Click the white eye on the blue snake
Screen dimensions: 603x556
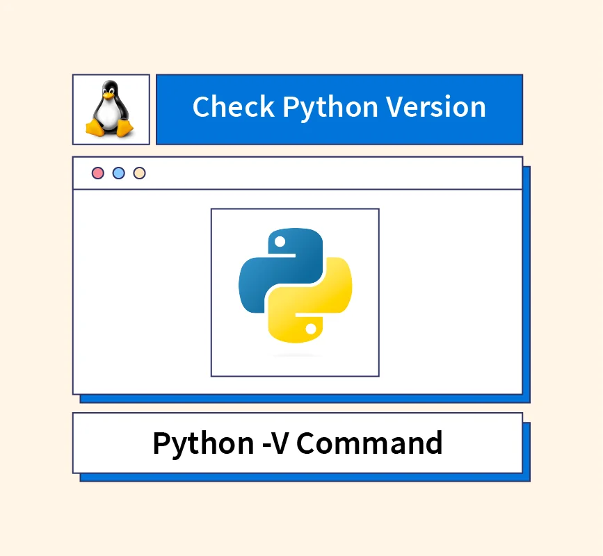279,243
